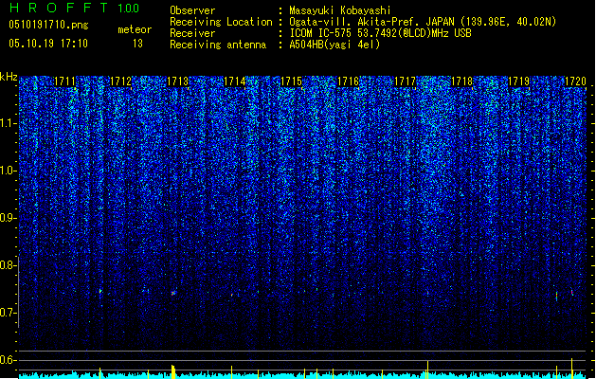The height and width of the screenshot is (379, 596).
Task: Click the 'meteor' label
Action: 135,29
